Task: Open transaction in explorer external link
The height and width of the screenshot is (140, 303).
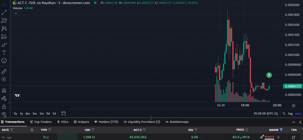Action: (x=293, y=137)
